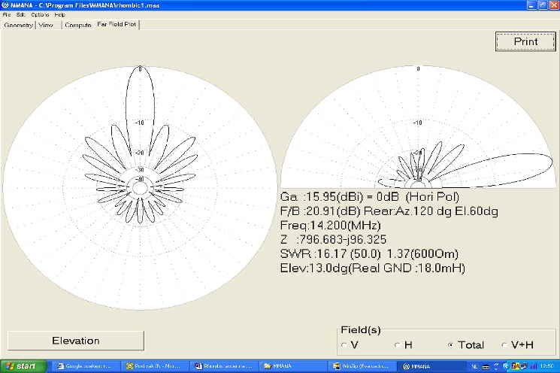This screenshot has width=560, height=373.
Task: Click the elevation half-circle radiation plot
Action: (x=418, y=127)
